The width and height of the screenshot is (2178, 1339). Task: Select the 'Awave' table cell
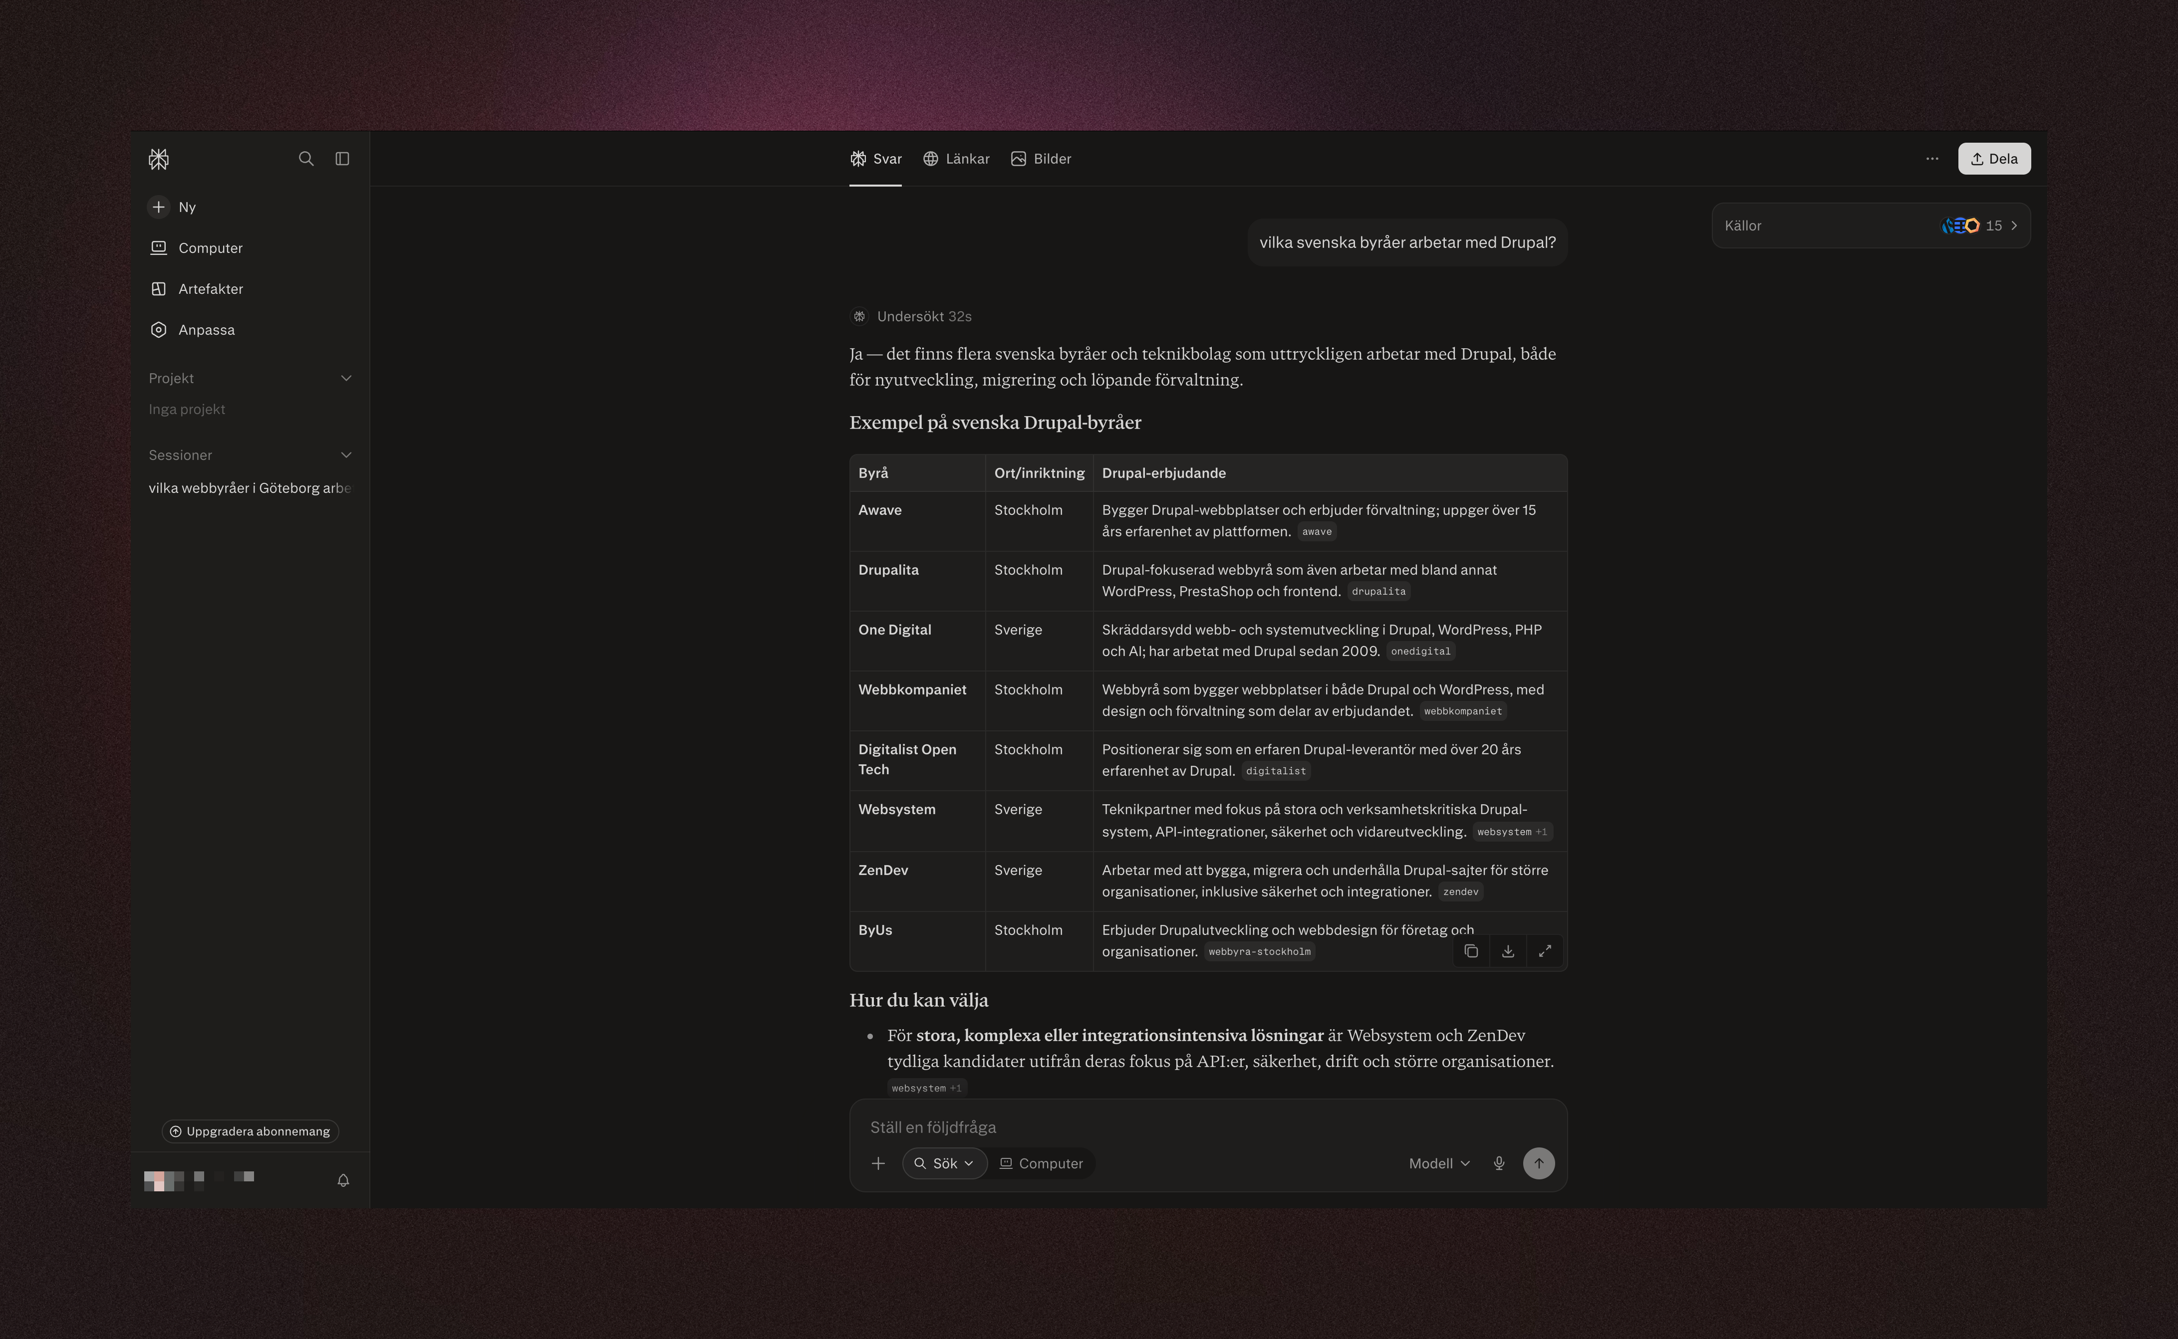(x=918, y=521)
